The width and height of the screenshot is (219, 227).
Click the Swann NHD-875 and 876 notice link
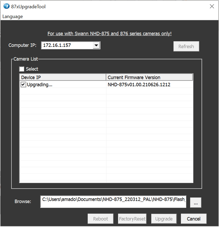tap(109, 33)
